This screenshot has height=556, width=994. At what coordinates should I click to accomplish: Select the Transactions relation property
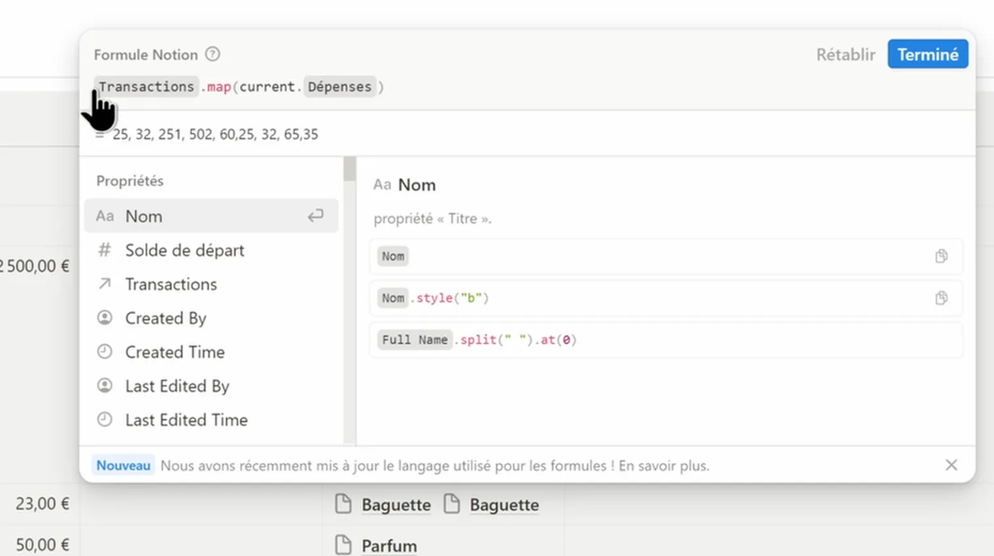[x=211, y=284]
